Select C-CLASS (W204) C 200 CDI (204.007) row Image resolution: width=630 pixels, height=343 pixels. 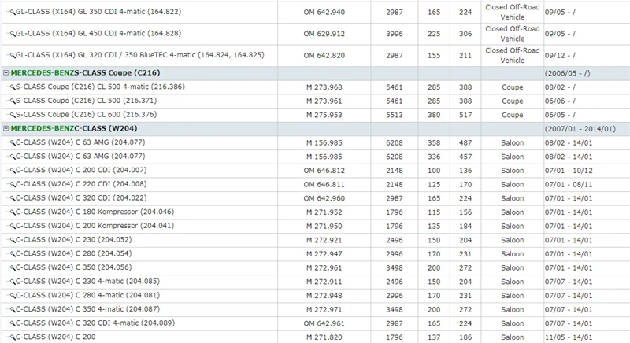tap(81, 170)
